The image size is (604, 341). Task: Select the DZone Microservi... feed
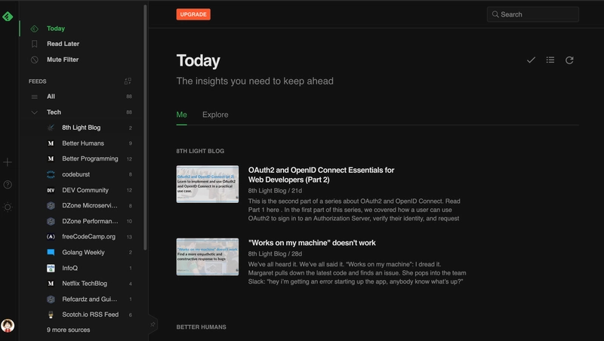pos(90,205)
